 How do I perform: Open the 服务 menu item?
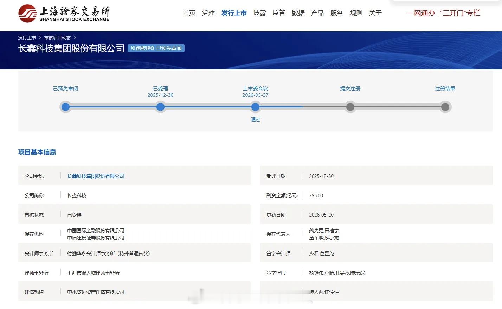[337, 13]
